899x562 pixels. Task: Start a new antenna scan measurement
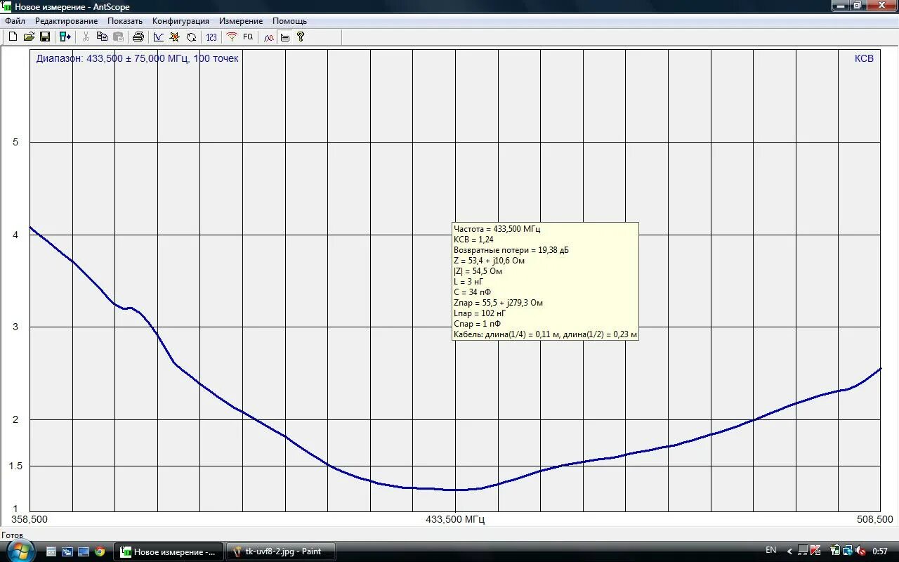click(232, 37)
